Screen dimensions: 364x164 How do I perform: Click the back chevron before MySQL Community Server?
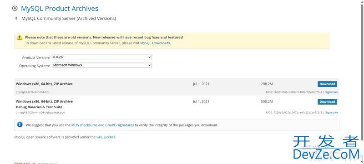[x=16, y=18]
